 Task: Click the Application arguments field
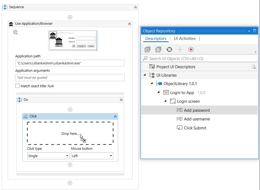[x=70, y=78]
